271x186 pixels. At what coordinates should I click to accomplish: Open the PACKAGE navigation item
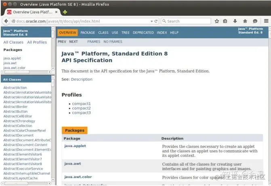[88, 32]
